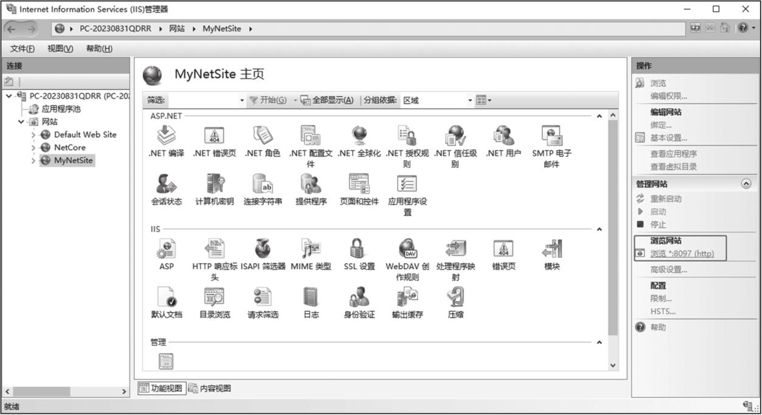This screenshot has width=762, height=415.
Task: Click 停止 to stop the site
Action: pos(658,224)
